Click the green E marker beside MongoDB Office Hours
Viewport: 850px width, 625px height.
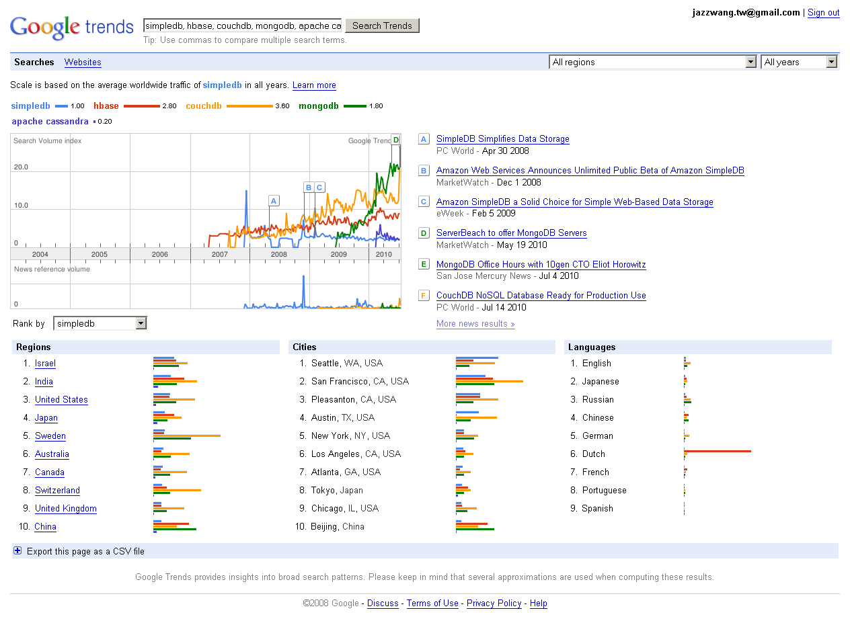click(x=424, y=264)
